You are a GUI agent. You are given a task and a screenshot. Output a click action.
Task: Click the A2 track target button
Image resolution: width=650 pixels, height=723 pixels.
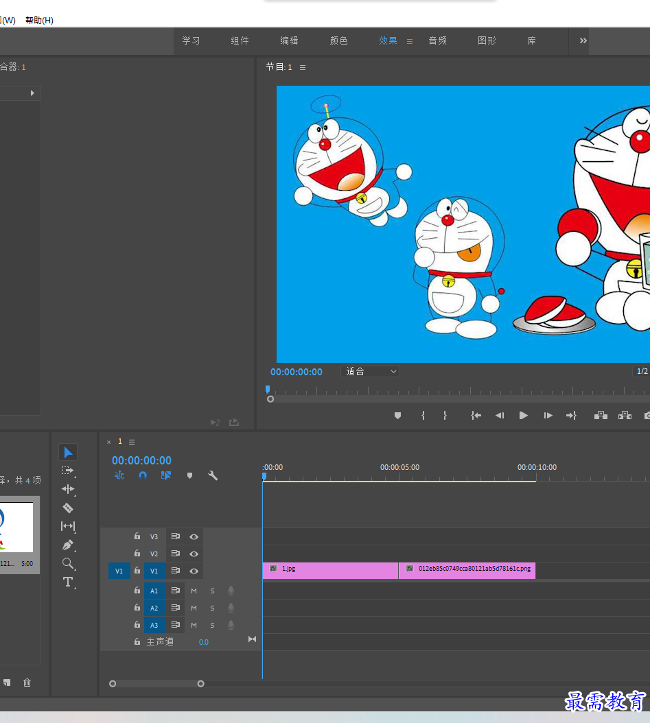click(154, 608)
